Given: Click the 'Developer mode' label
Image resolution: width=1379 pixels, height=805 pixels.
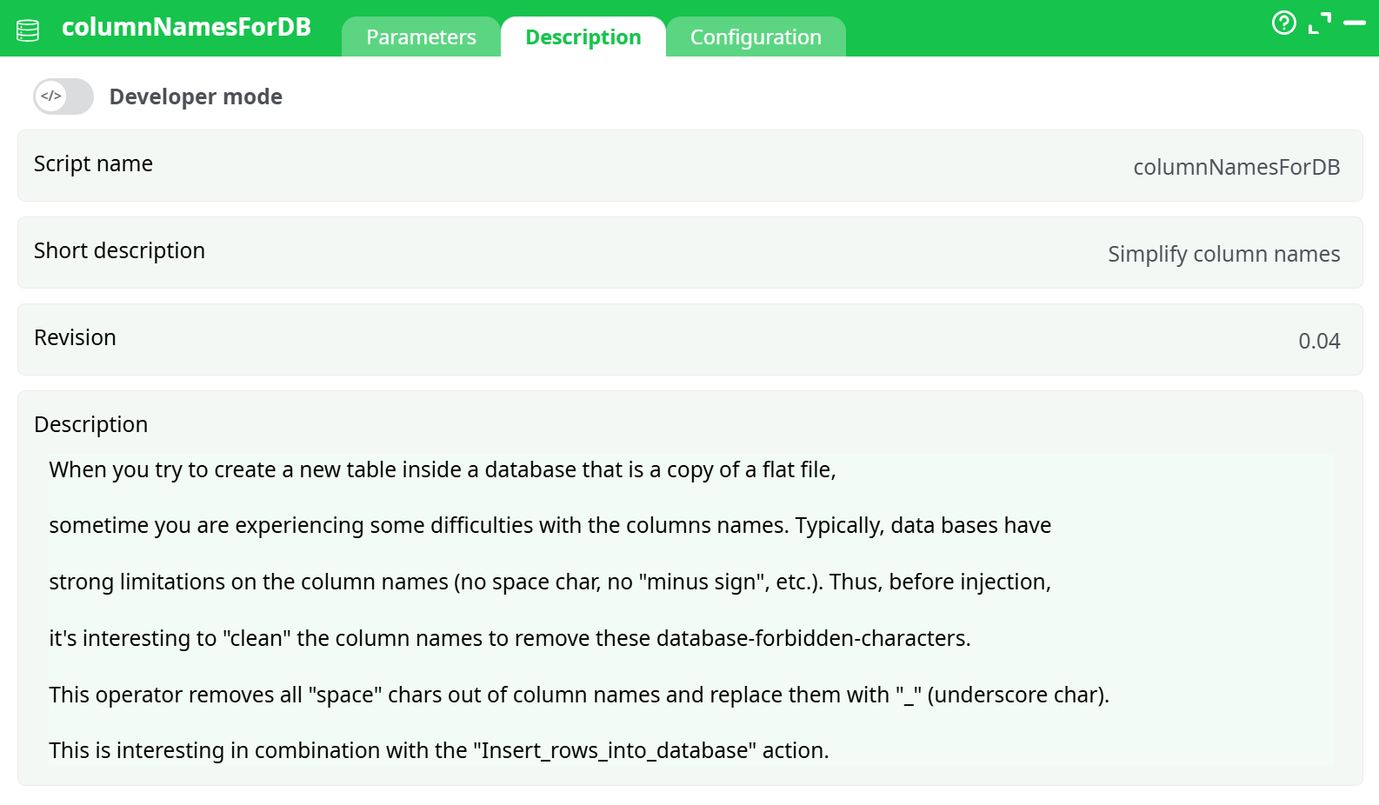Looking at the screenshot, I should (196, 96).
